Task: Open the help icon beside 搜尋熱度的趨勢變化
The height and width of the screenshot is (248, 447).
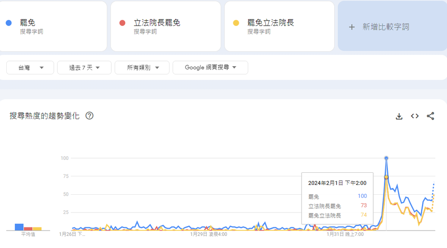Action: pyautogui.click(x=89, y=116)
